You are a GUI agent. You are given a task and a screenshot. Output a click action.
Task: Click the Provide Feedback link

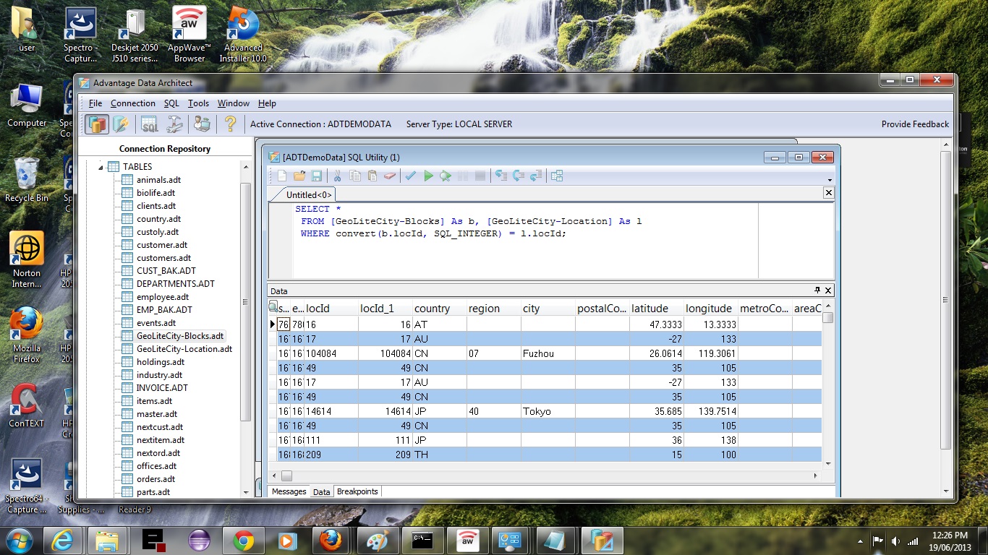pyautogui.click(x=915, y=124)
